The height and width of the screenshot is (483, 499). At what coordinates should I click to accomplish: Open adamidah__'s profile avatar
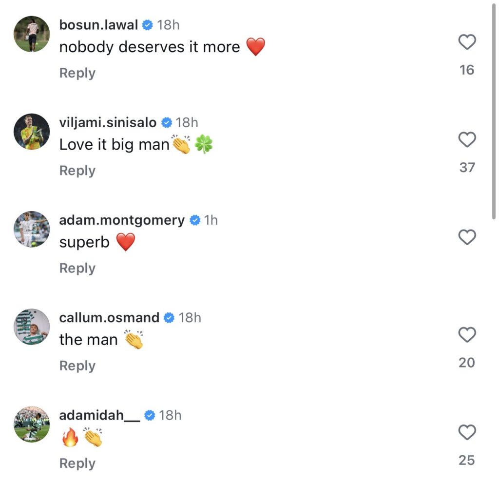pyautogui.click(x=32, y=424)
